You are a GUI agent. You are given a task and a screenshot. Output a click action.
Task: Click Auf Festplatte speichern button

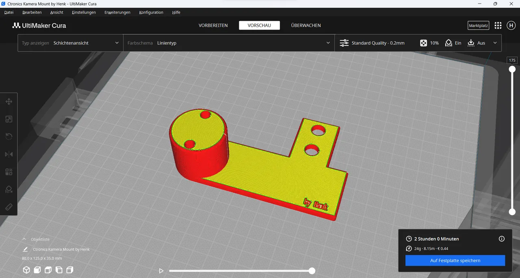click(455, 260)
